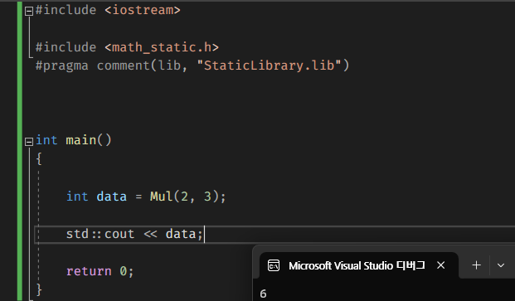Click the Mul function call
The height and width of the screenshot is (301, 515).
pyautogui.click(x=162, y=197)
